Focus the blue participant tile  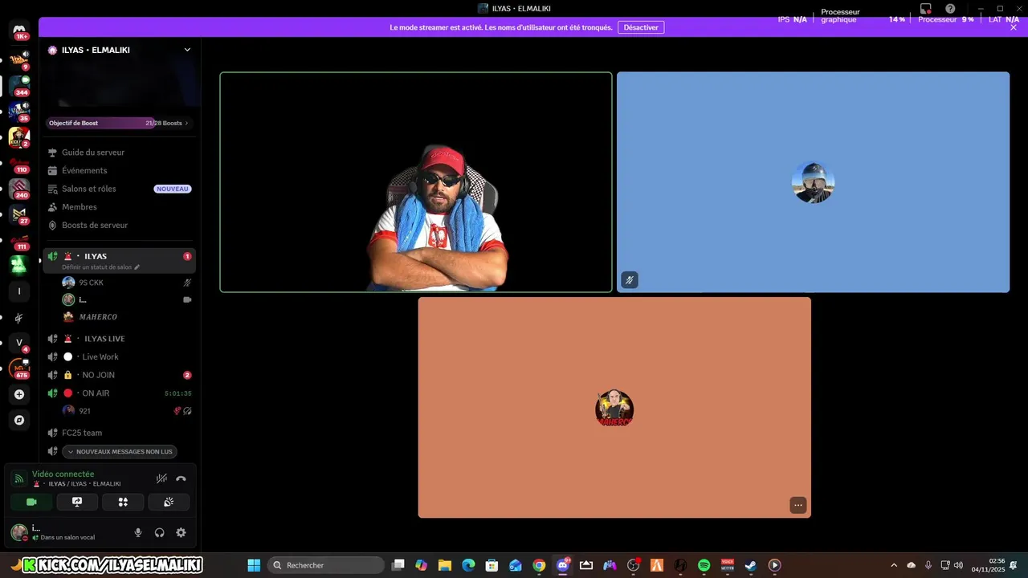813,182
